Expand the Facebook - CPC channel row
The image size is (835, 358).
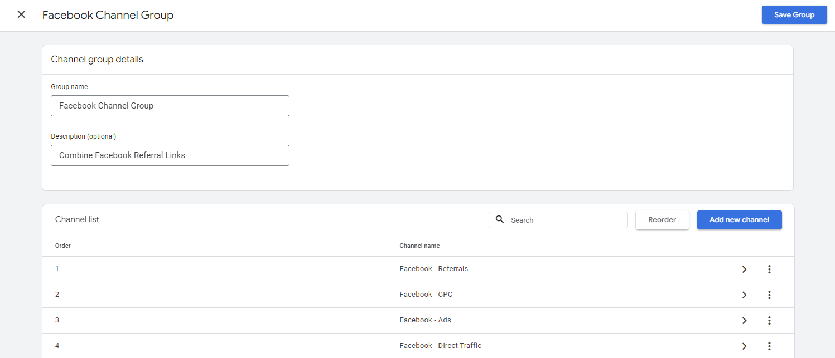744,295
